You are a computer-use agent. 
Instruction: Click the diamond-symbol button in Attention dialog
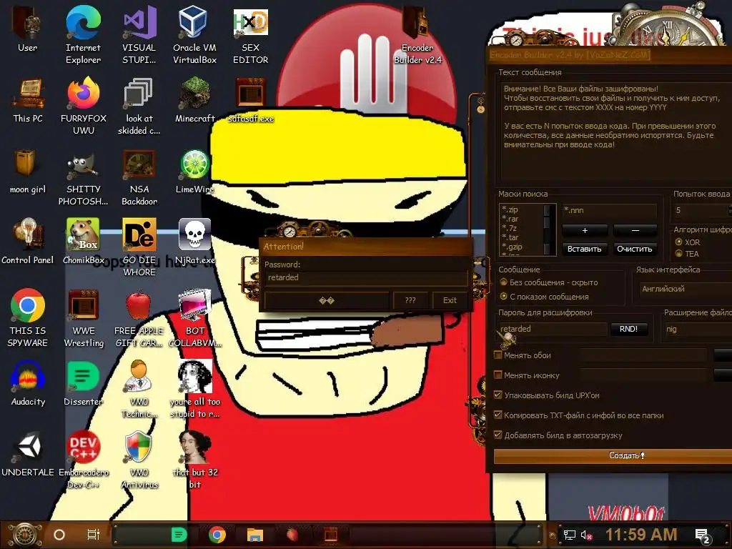[x=326, y=300]
